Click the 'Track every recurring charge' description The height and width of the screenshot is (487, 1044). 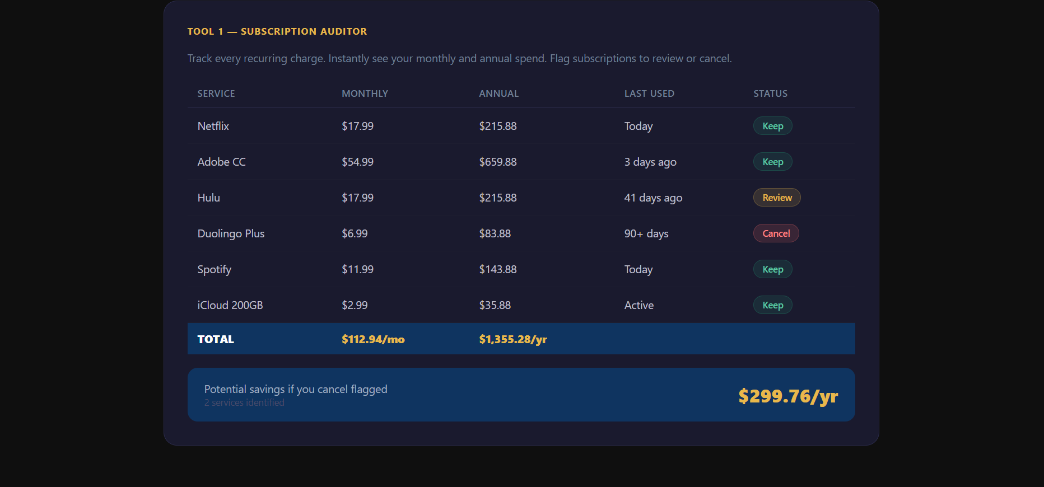[x=459, y=58]
